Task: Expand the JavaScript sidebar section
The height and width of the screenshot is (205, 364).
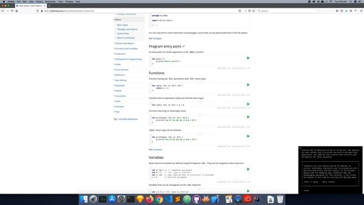Action: tap(120, 85)
